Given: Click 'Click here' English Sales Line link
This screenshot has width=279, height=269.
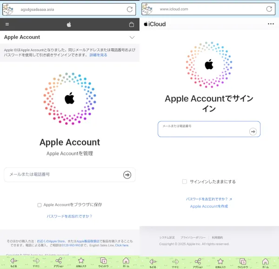Looking at the screenshot, I should pyautogui.click(x=122, y=245).
